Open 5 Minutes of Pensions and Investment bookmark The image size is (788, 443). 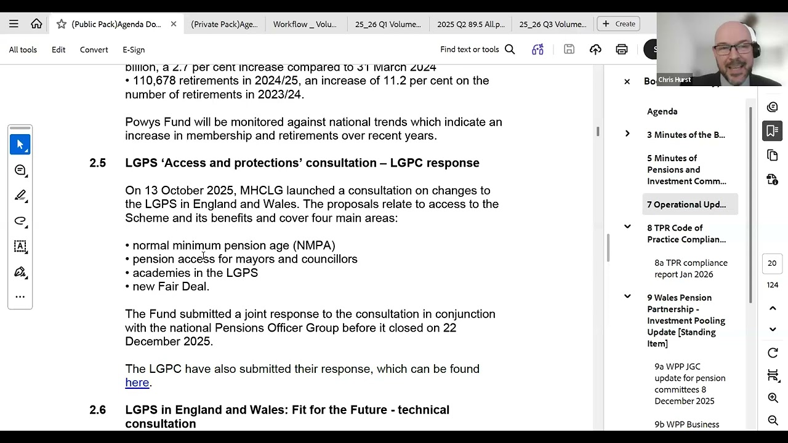pyautogui.click(x=686, y=170)
